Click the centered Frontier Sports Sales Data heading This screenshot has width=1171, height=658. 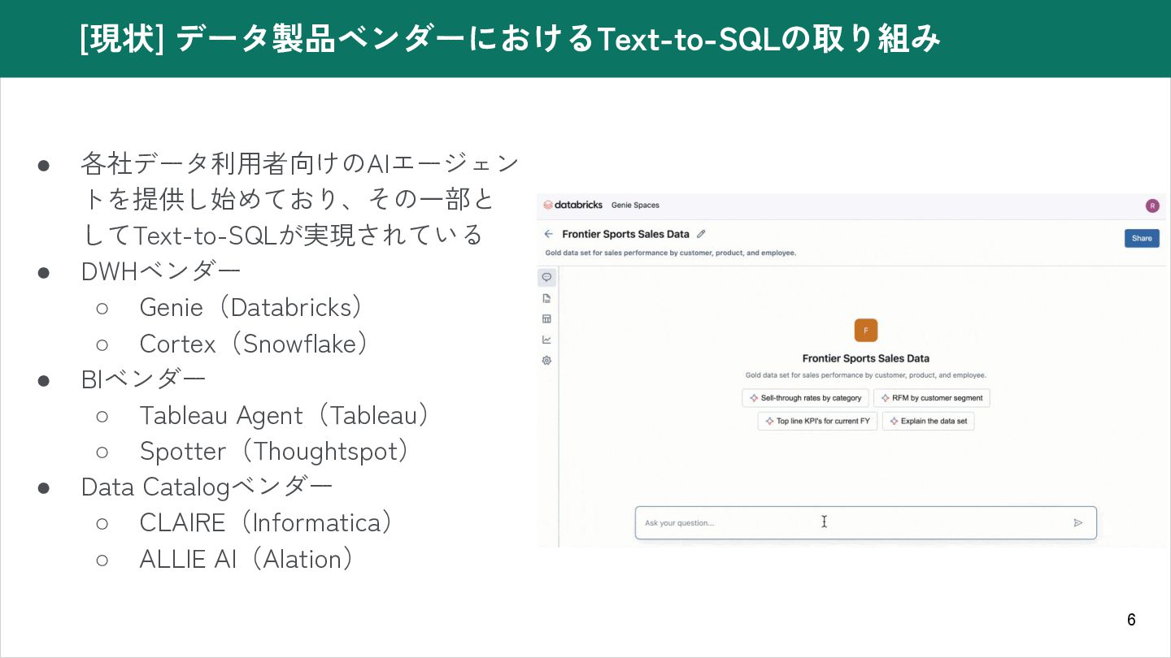coord(865,358)
